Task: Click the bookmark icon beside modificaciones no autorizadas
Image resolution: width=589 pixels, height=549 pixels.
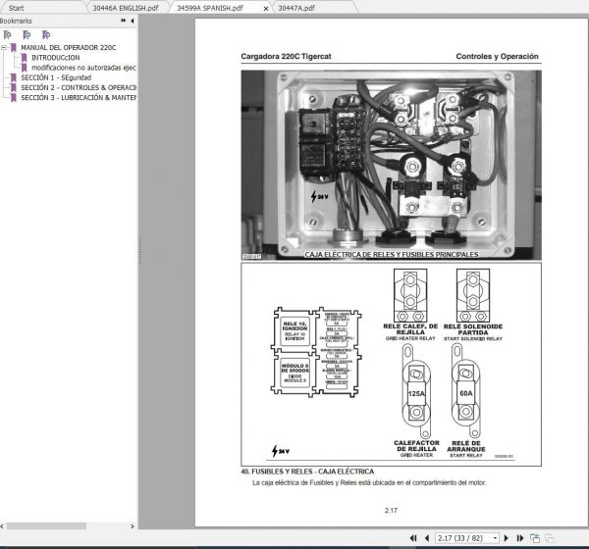Action: point(24,68)
